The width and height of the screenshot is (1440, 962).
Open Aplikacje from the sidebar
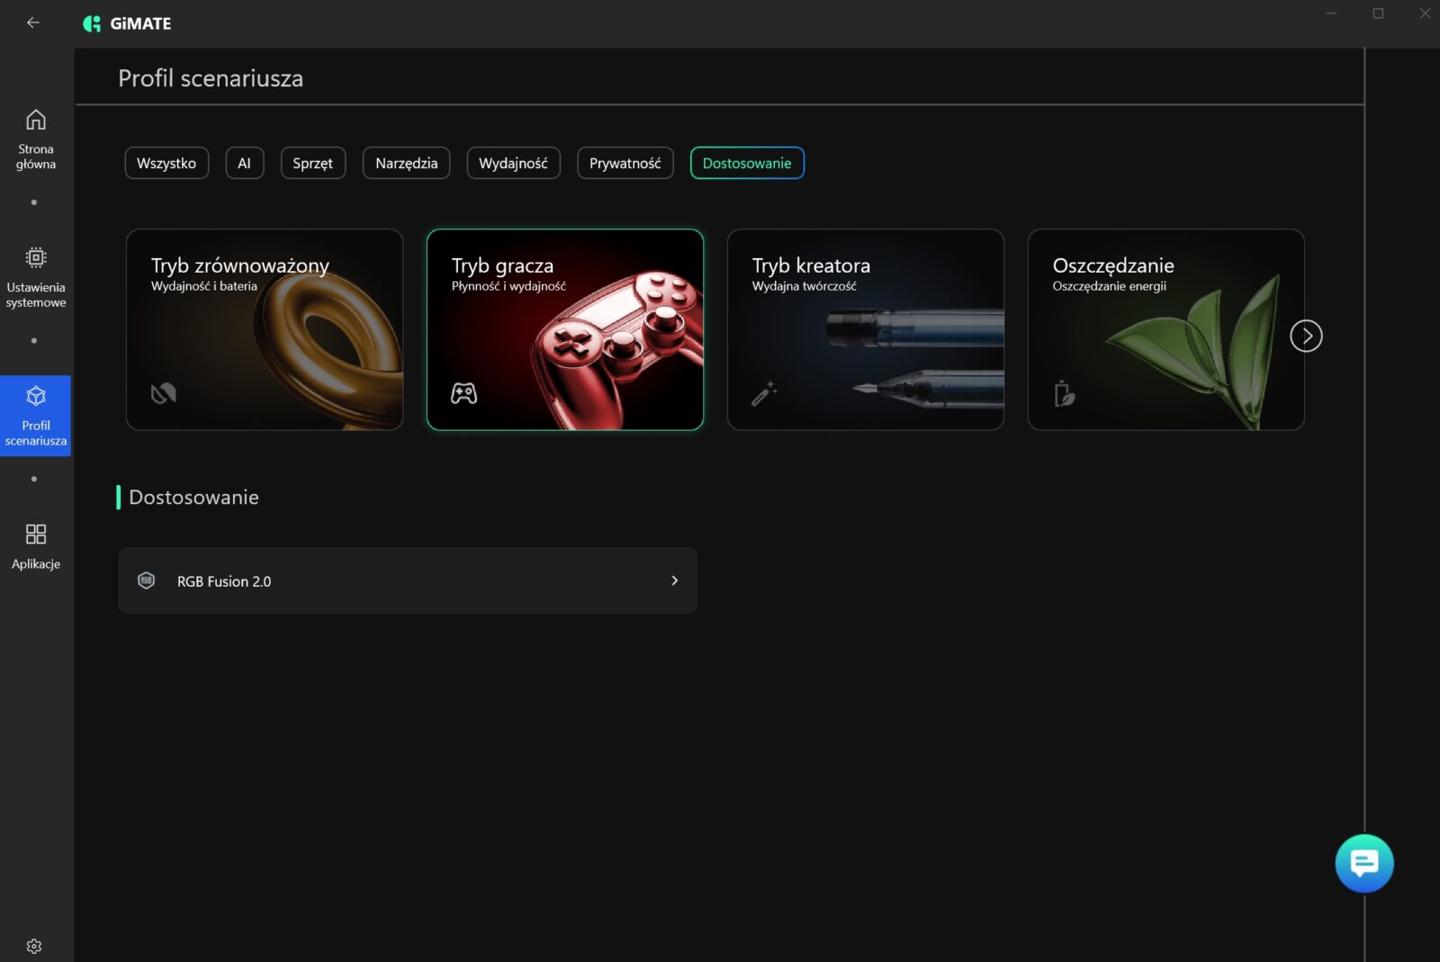(36, 545)
